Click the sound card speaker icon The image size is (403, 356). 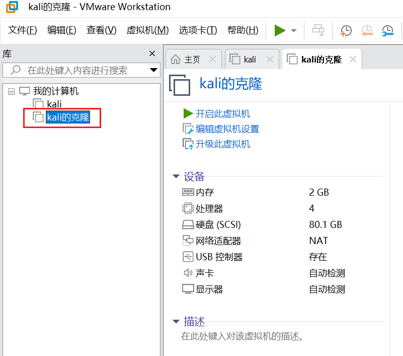pyautogui.click(x=188, y=273)
